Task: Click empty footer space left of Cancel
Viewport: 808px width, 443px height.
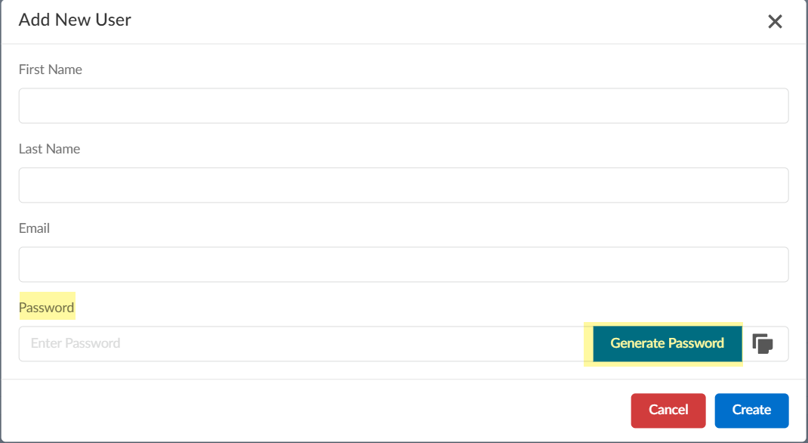Action: point(302,410)
